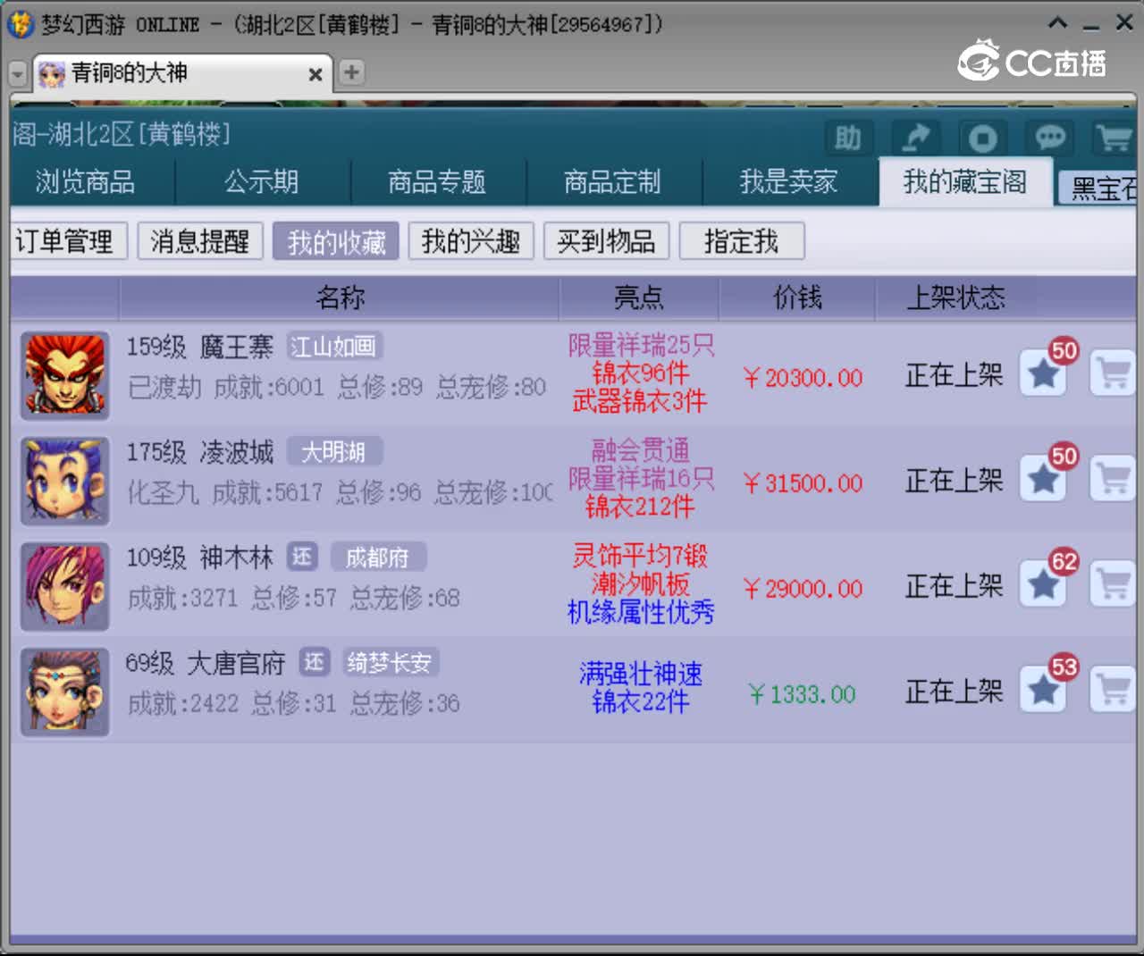Open the 商品专题 tab
The width and height of the screenshot is (1144, 956).
point(437,182)
